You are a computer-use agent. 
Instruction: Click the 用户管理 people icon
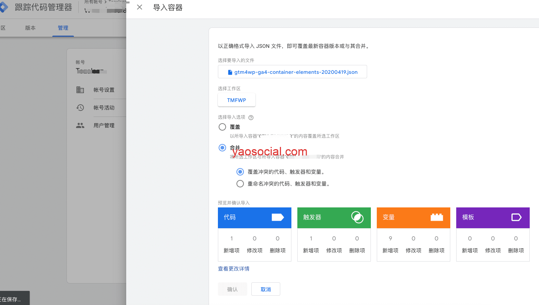click(x=80, y=125)
